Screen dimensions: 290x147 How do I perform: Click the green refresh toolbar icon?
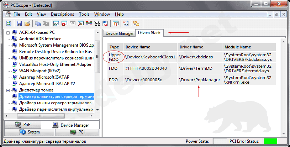pyautogui.click(x=9, y=23)
